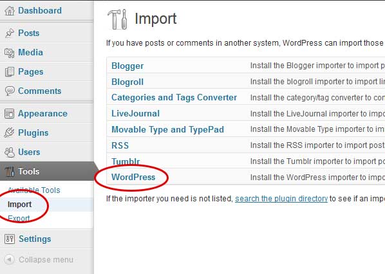Viewport: 385px width, 274px height.
Task: Click the Media library icon
Action: pos(10,53)
